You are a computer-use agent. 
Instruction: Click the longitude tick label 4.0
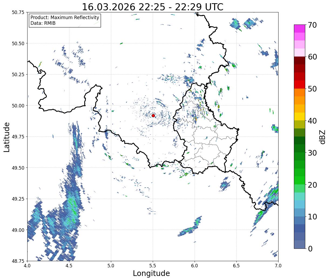coord(27,266)
